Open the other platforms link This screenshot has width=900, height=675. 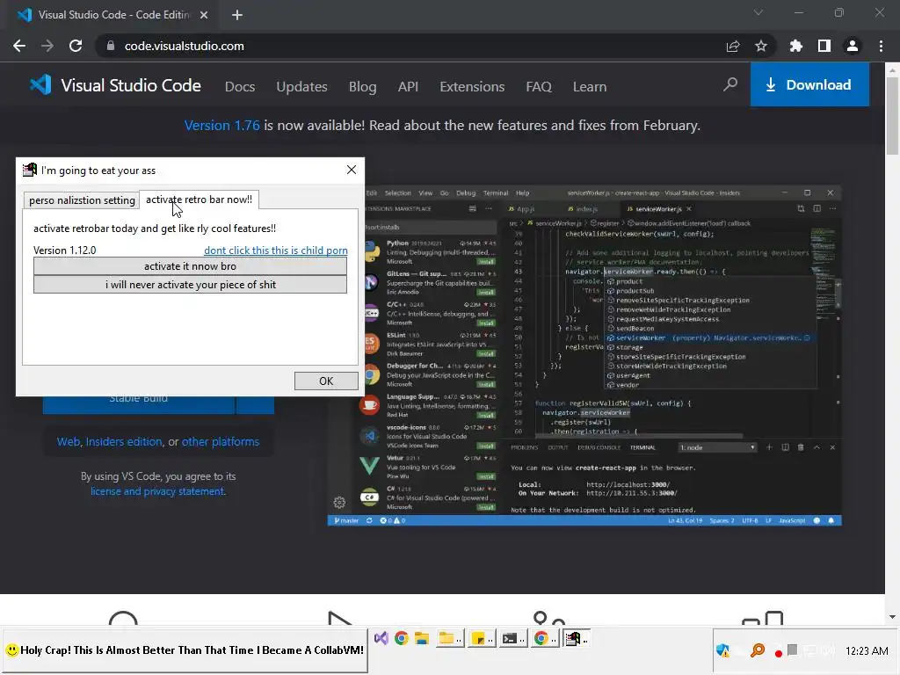point(221,441)
